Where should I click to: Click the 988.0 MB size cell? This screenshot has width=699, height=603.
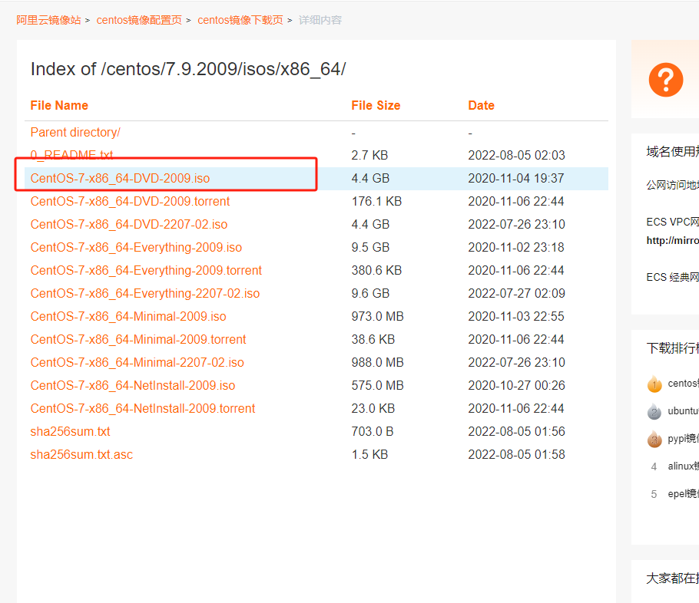(378, 363)
